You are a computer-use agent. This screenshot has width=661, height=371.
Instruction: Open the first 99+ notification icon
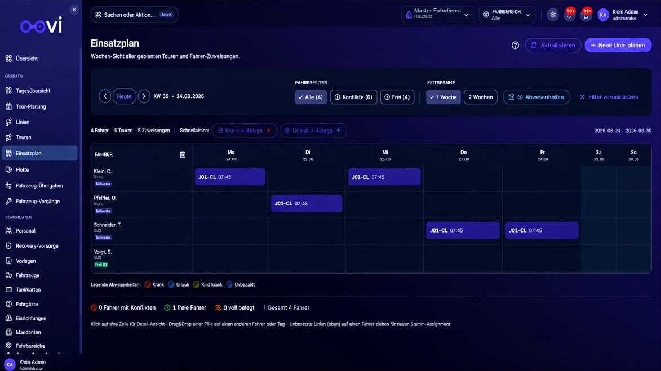pyautogui.click(x=570, y=15)
